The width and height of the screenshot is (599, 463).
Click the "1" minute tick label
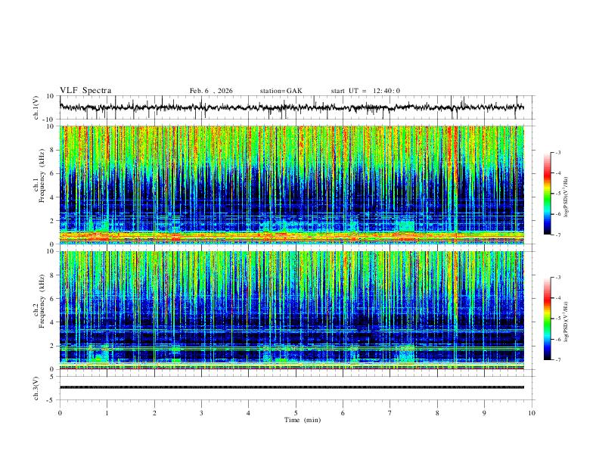(107, 413)
